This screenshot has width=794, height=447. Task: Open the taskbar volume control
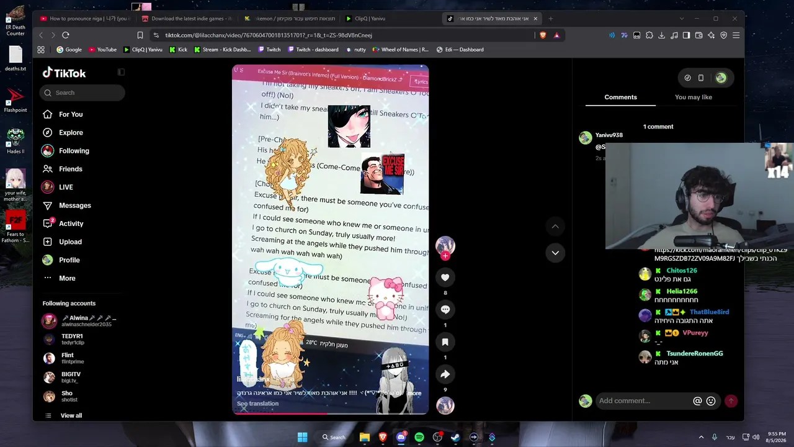click(x=756, y=437)
